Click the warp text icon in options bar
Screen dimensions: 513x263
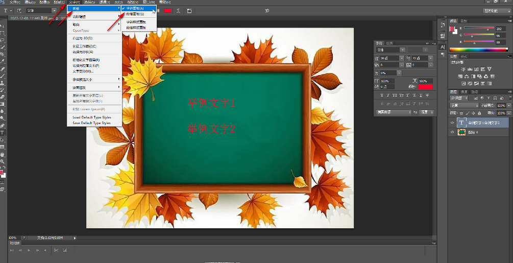click(178, 10)
